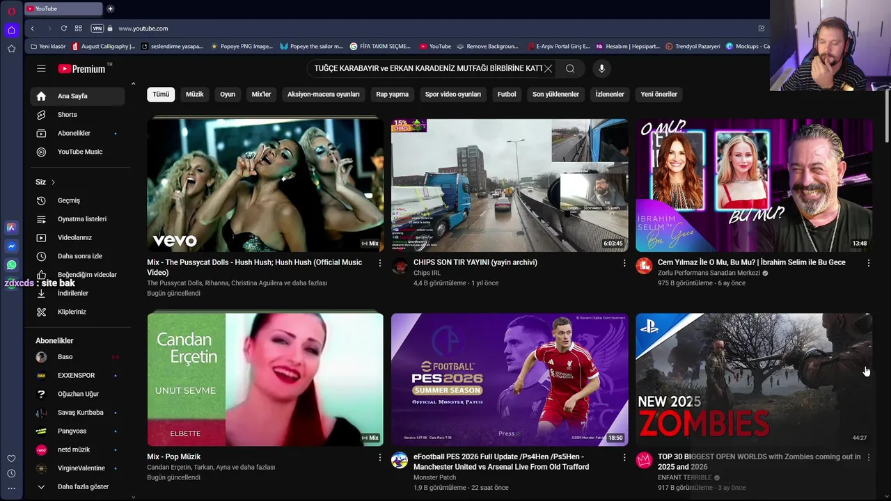Open CHIPS IRL channel avatar
The height and width of the screenshot is (501, 891).
pyautogui.click(x=400, y=266)
